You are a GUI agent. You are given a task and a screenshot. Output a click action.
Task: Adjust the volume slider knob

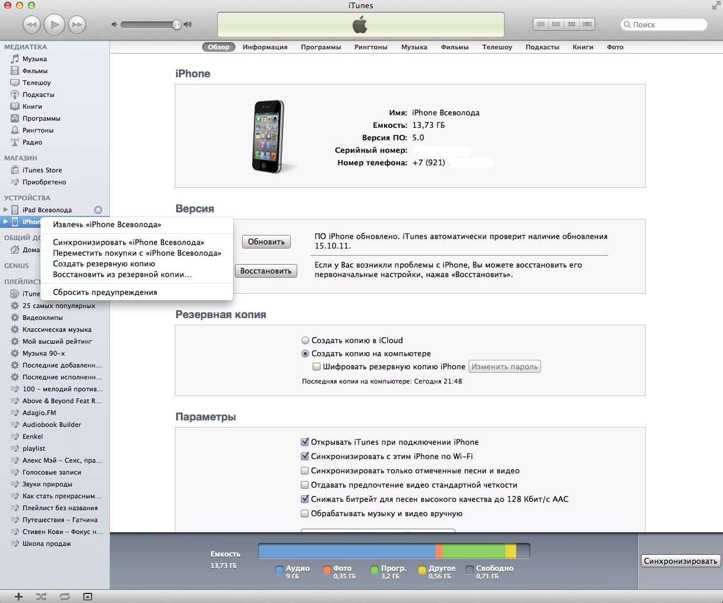coord(177,24)
